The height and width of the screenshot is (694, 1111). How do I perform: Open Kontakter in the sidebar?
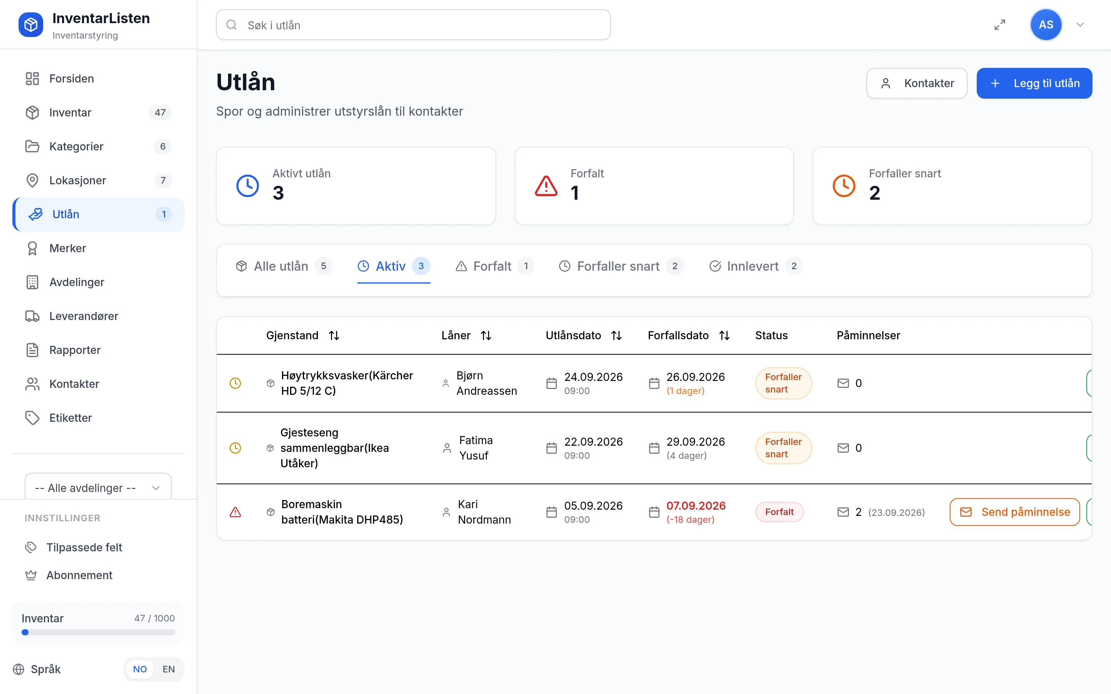pyautogui.click(x=98, y=384)
